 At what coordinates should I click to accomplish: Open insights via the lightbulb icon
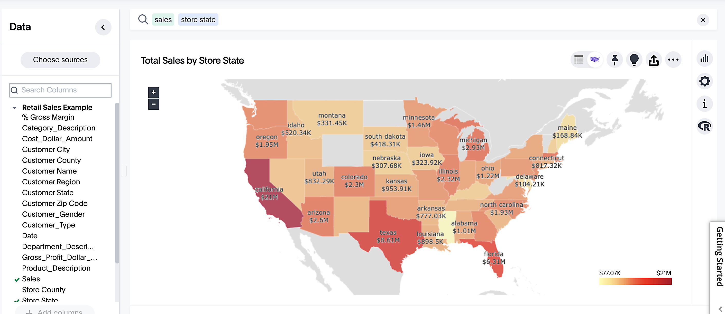coord(634,60)
